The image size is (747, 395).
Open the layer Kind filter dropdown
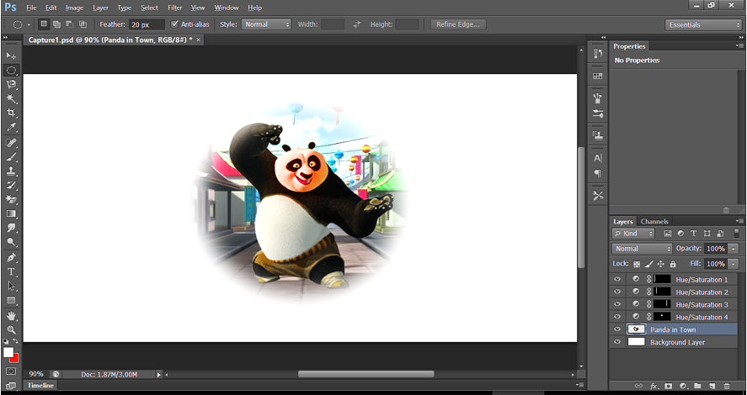tap(633, 234)
